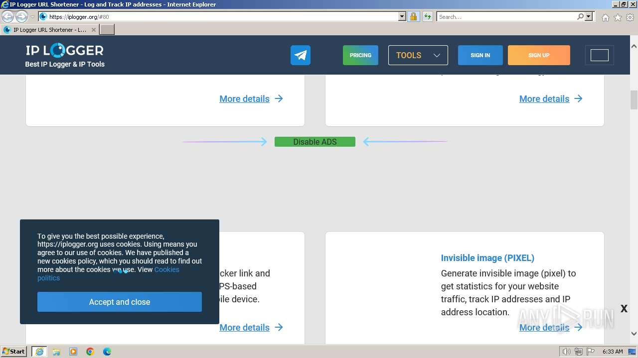Open More details in lower left card

tap(251, 327)
